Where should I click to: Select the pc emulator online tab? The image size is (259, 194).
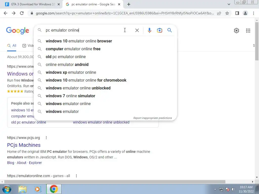pos(93,5)
